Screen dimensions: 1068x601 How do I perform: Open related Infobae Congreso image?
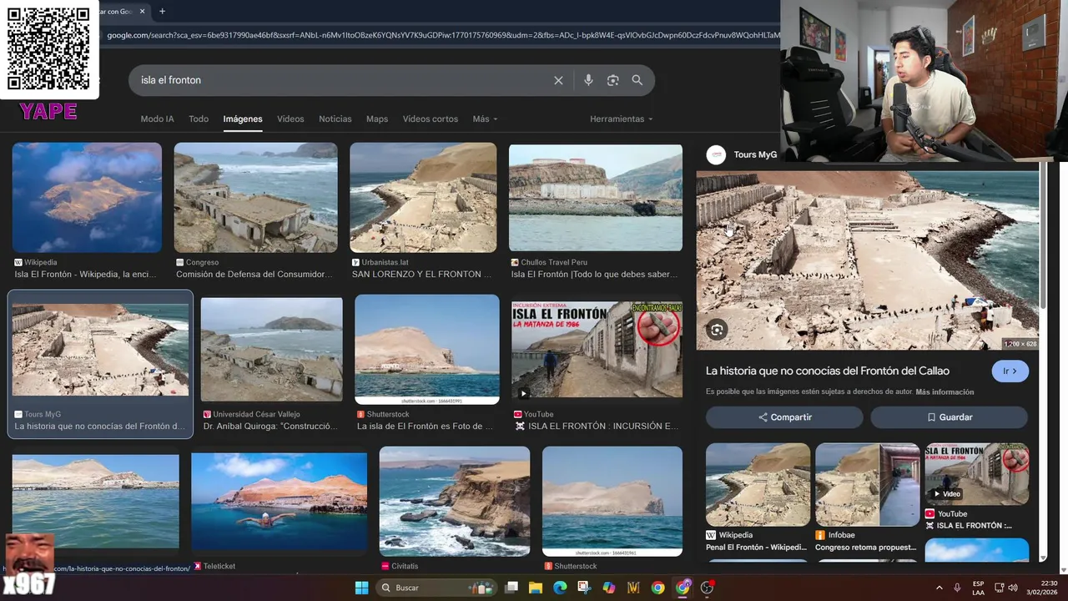point(868,484)
